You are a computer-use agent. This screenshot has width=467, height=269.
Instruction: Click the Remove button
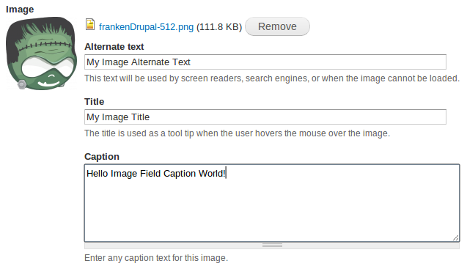pos(277,26)
